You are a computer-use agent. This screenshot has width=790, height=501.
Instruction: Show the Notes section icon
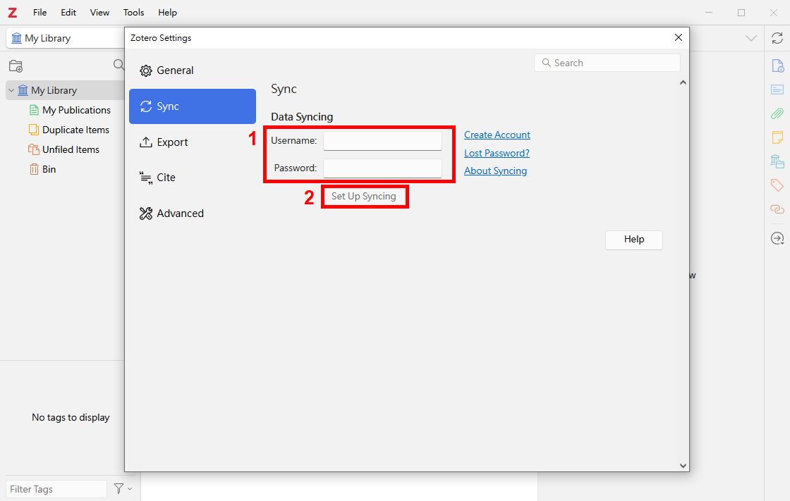pyautogui.click(x=777, y=137)
